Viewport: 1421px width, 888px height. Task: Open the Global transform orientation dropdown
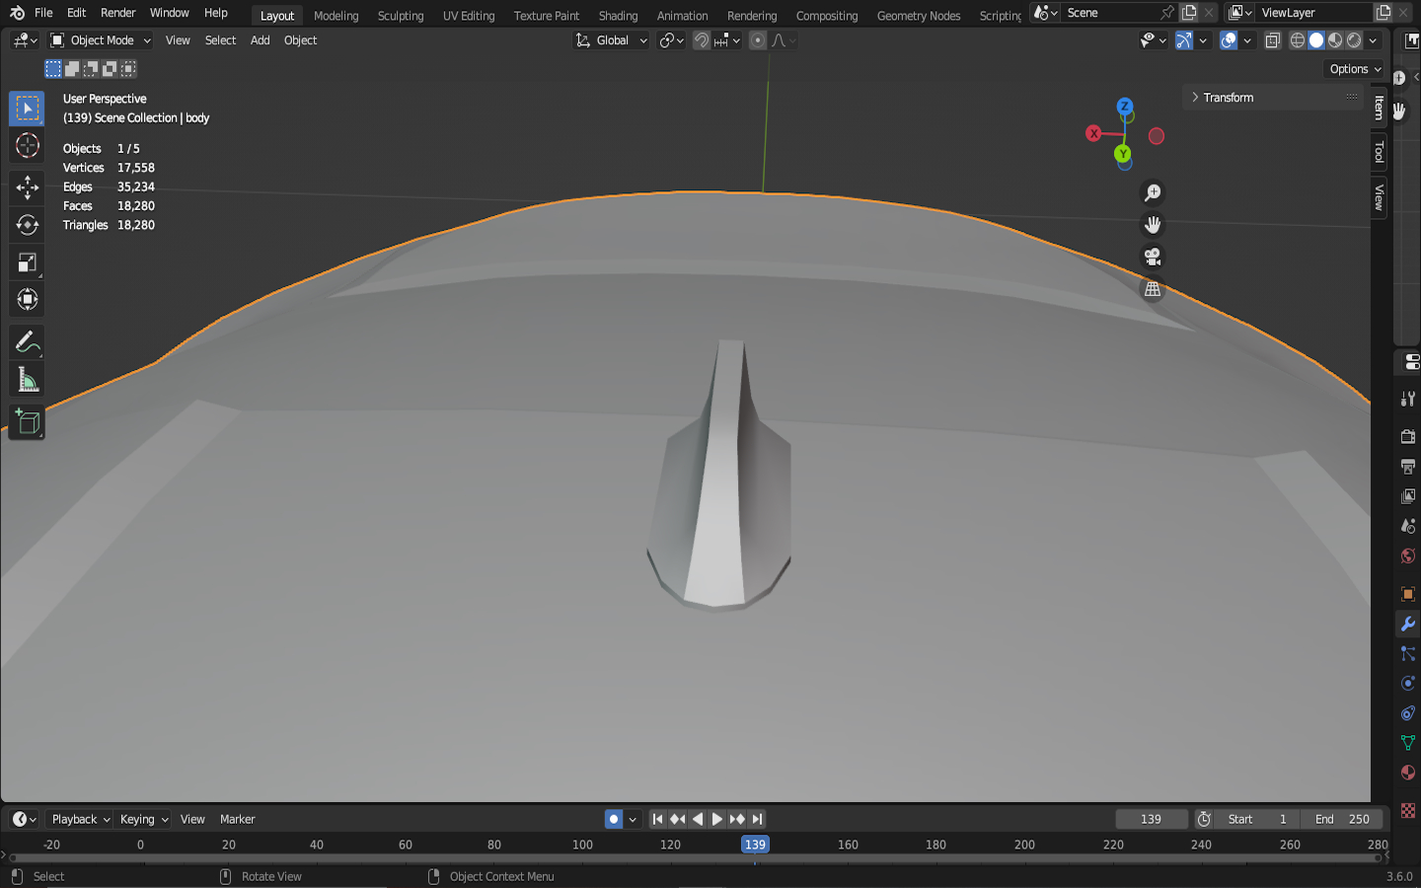[612, 40]
